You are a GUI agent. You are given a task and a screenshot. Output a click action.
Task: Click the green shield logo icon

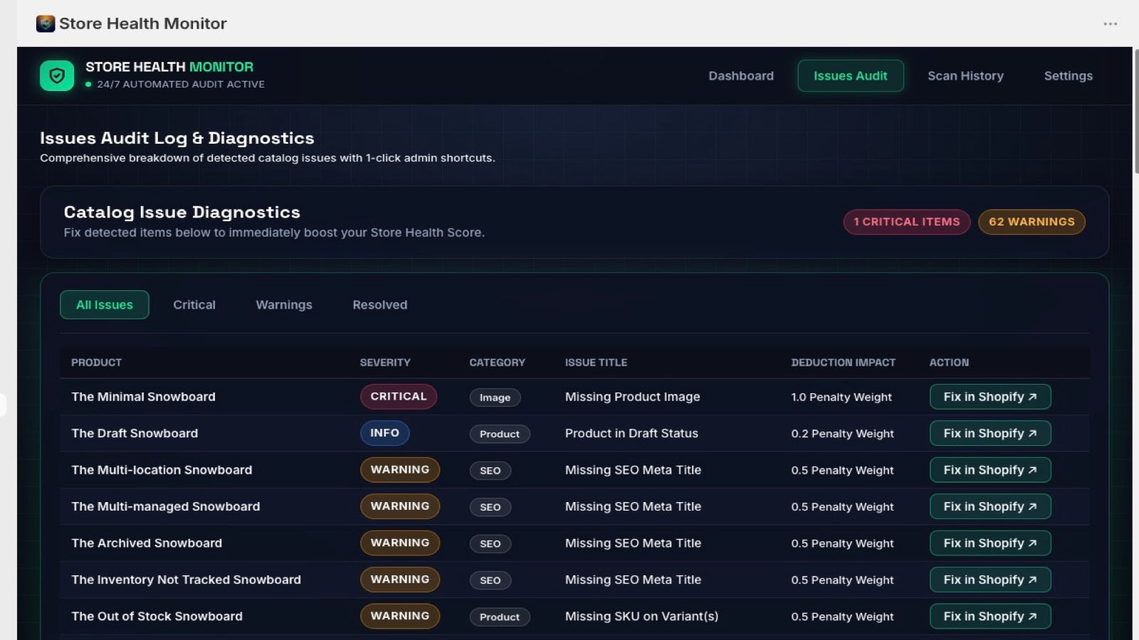(x=57, y=75)
